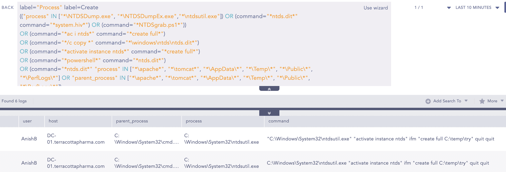This screenshot has height=172, width=506.
Task: Click the process column header
Action: pos(194,121)
